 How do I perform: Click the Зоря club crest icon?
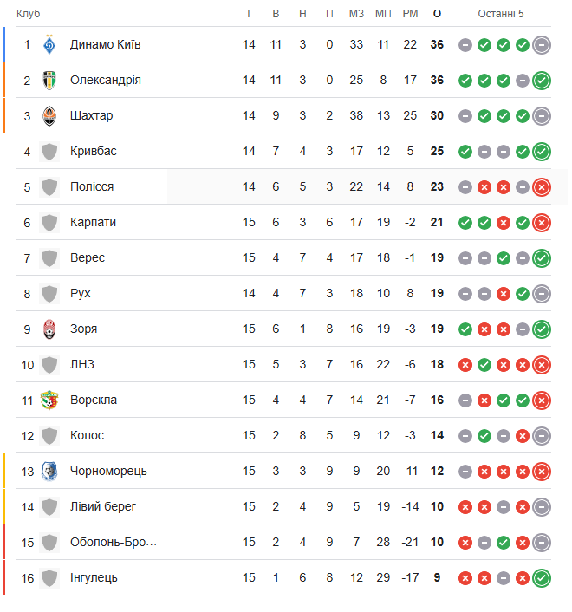point(49,329)
